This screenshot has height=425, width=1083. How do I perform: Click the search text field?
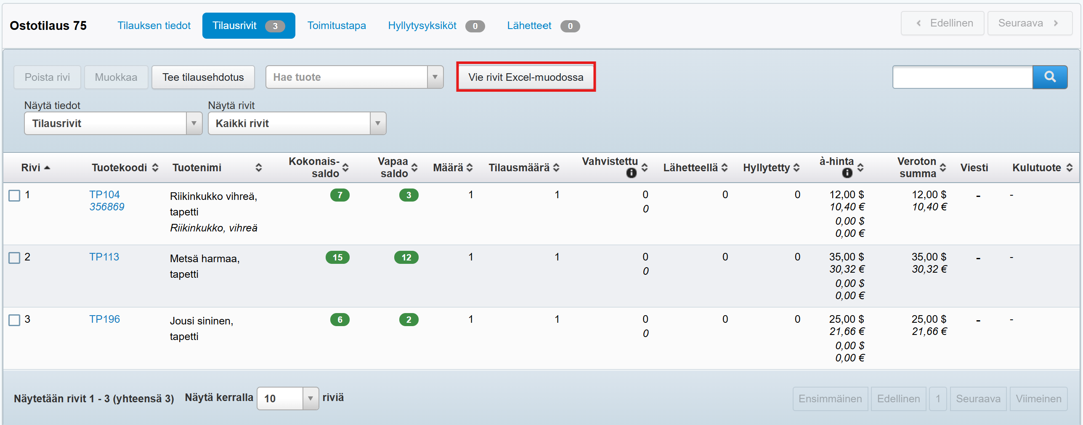[x=962, y=77]
